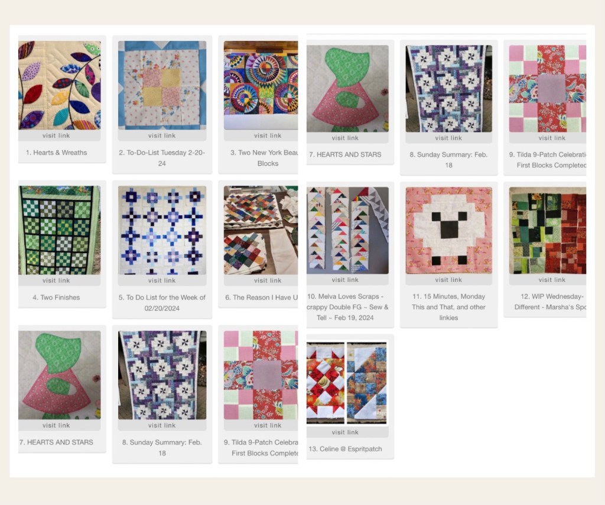
Task: Open the blue cross blocks quilt thumbnail
Action: [162, 230]
